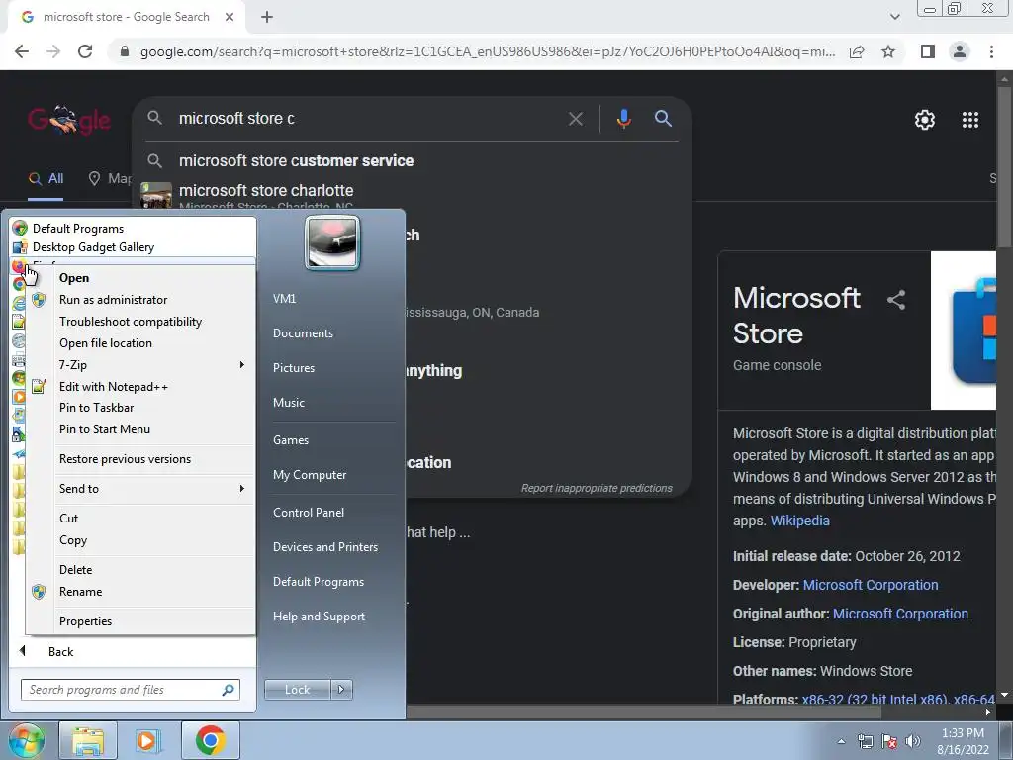Click the taskbar clock showing 1:33 PM

pyautogui.click(x=963, y=741)
